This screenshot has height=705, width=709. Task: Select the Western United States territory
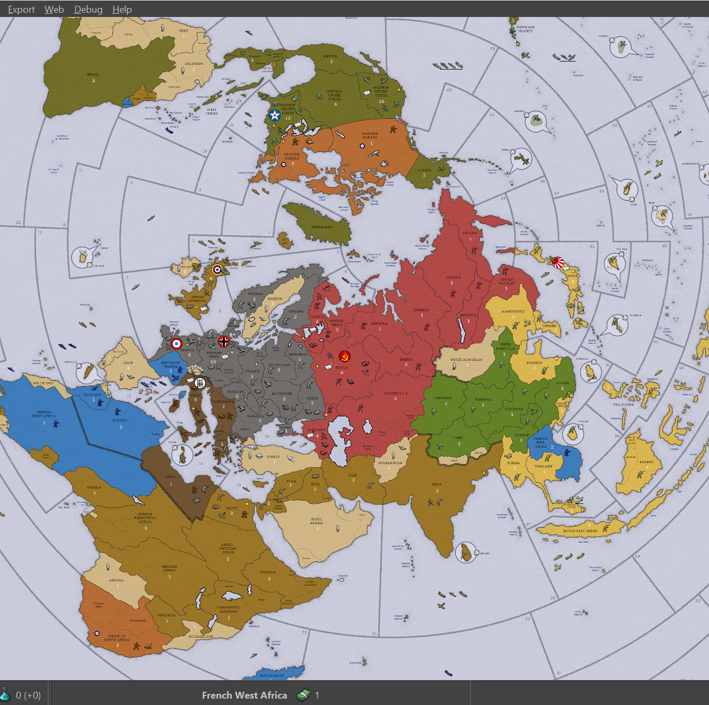click(381, 91)
